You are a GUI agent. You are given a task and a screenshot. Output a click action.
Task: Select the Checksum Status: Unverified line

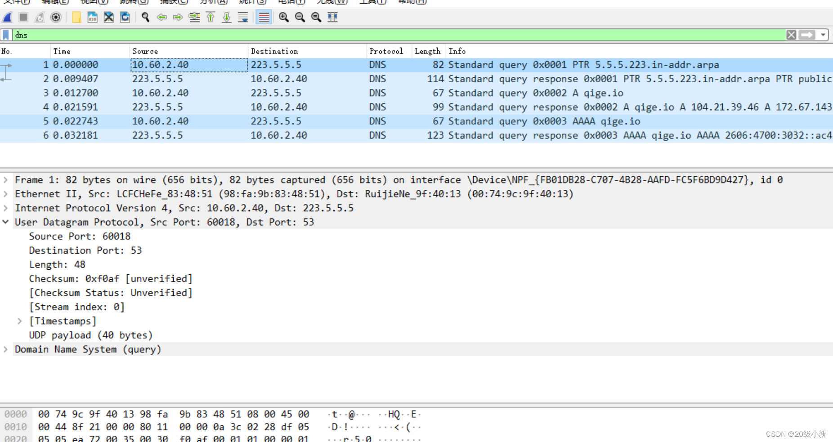click(111, 293)
